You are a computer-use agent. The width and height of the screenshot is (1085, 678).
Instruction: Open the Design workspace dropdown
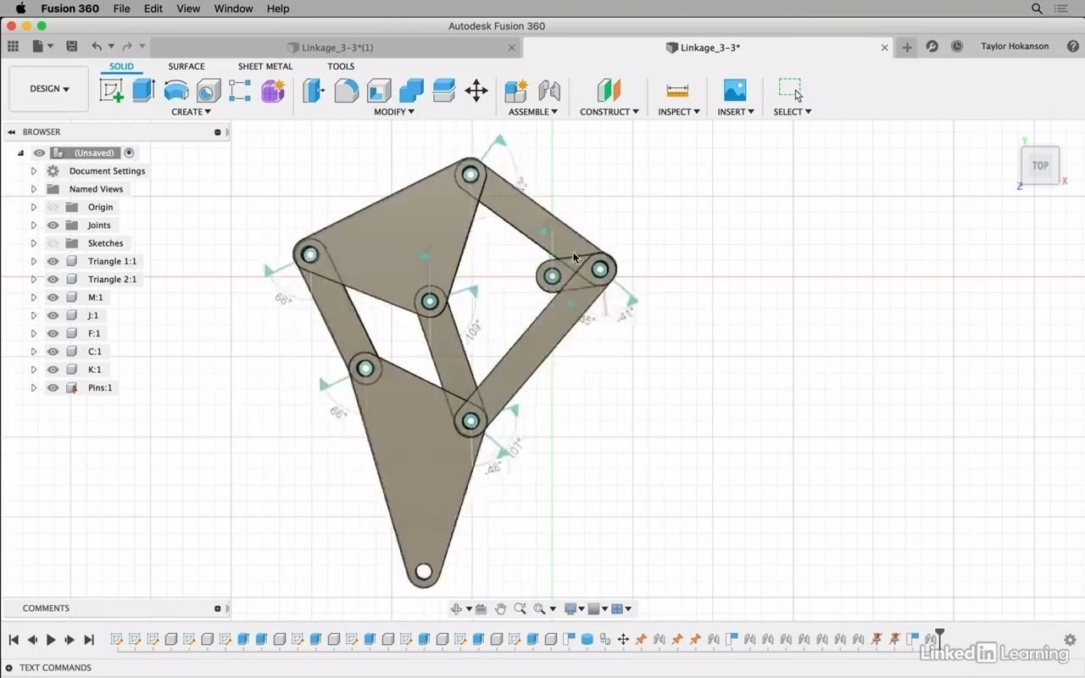click(48, 88)
